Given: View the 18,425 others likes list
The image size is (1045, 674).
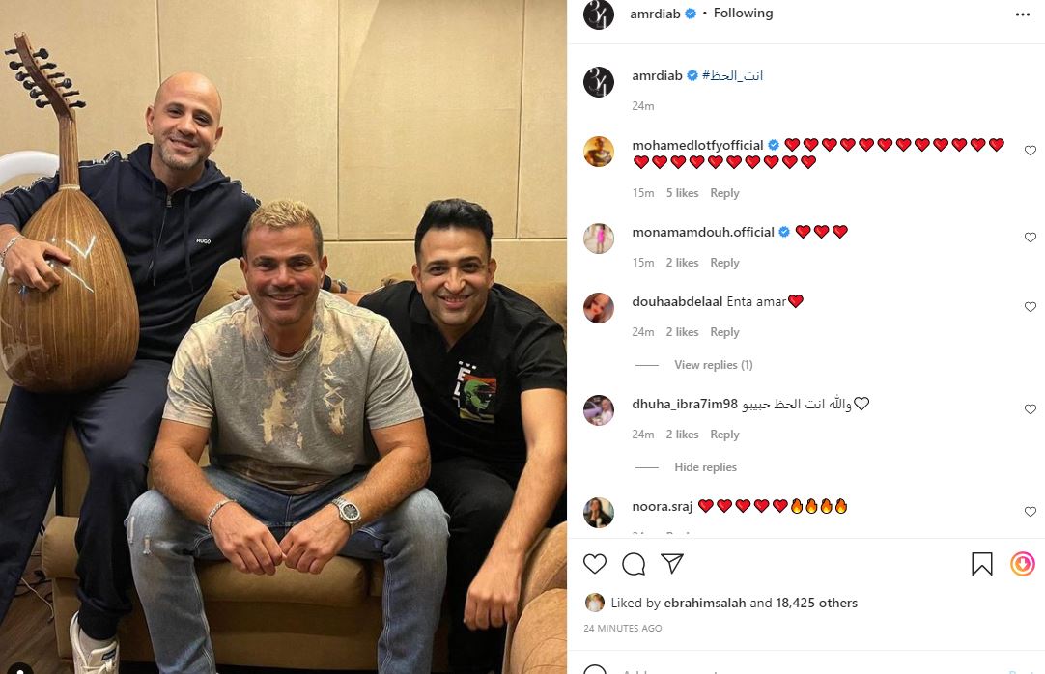Looking at the screenshot, I should (816, 603).
